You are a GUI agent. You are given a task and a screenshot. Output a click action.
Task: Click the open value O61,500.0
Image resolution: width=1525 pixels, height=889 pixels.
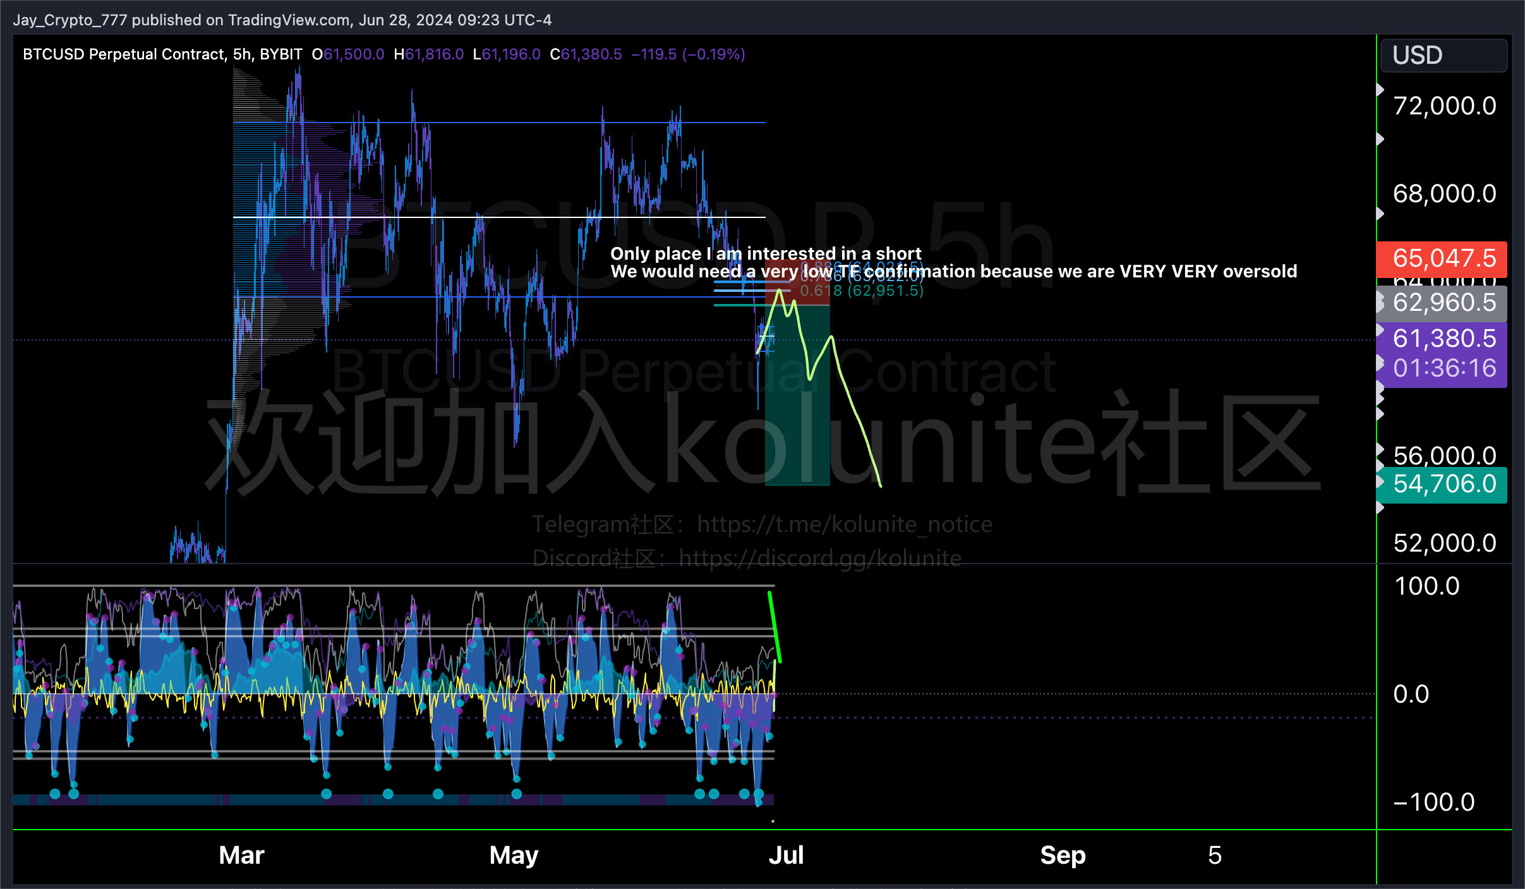coord(348,54)
